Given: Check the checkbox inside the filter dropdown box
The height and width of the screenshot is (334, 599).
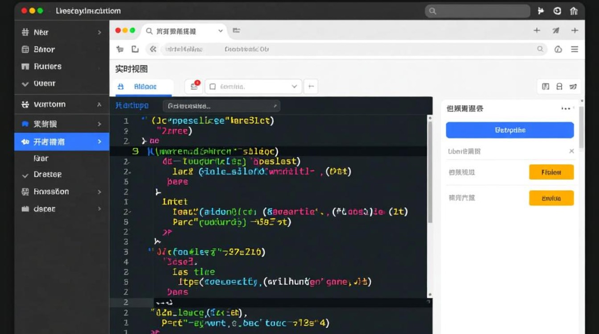Looking at the screenshot, I should pos(213,86).
